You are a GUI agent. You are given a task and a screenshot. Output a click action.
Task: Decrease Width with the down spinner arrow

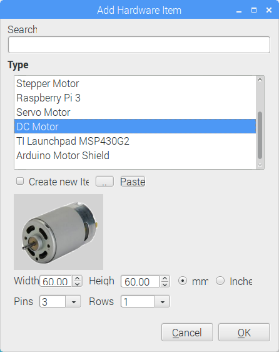(x=77, y=284)
